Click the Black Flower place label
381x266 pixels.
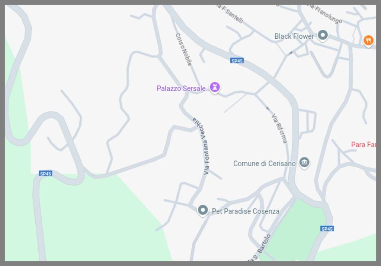[x=294, y=36]
